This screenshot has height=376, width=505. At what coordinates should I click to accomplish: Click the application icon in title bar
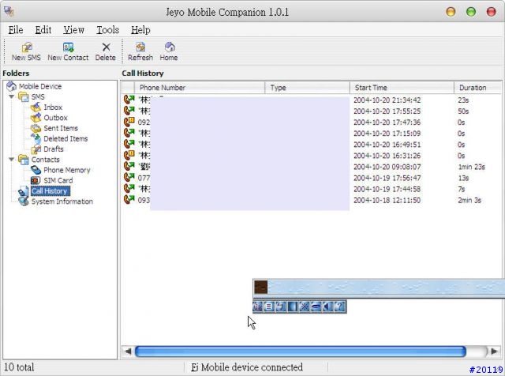pyautogui.click(x=9, y=11)
